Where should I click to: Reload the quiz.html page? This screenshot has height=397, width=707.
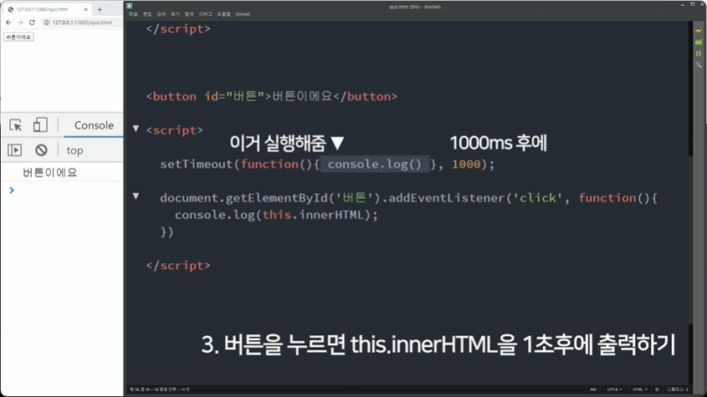pyautogui.click(x=32, y=22)
